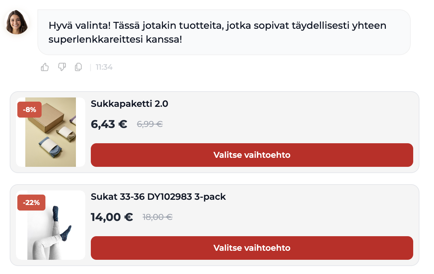The width and height of the screenshot is (434, 274).
Task: Click the Sukkapaketti 2.0 product image
Action: pyautogui.click(x=50, y=132)
